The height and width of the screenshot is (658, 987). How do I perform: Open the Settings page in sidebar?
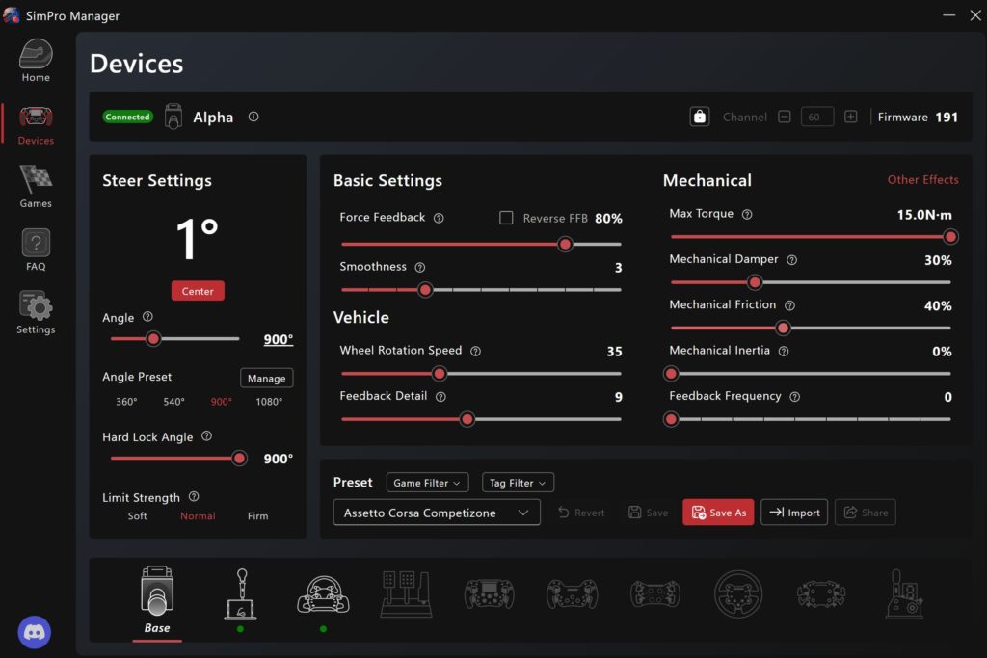pos(36,313)
